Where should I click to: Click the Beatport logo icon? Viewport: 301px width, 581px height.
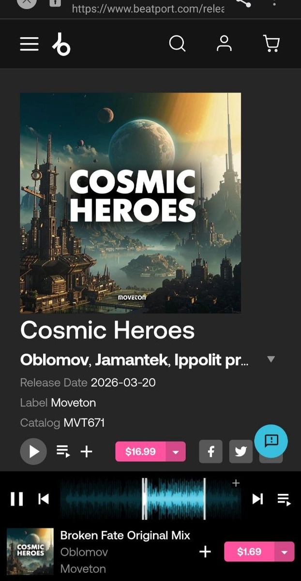tap(61, 44)
